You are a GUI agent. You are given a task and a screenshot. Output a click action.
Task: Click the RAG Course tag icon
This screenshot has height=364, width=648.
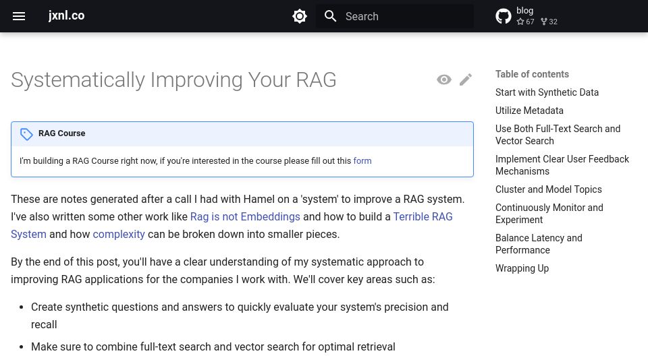26,133
